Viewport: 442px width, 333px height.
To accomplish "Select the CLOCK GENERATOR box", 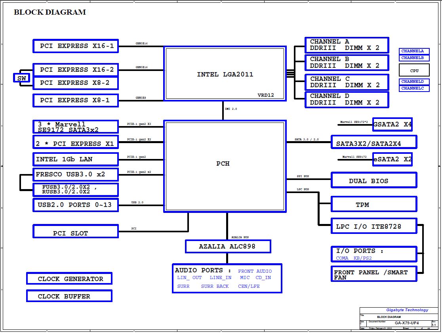I will pyautogui.click(x=69, y=279).
